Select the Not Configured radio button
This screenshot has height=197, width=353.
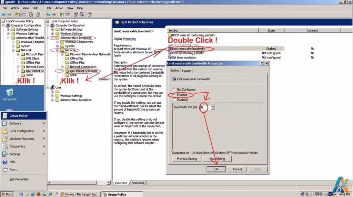(x=174, y=89)
